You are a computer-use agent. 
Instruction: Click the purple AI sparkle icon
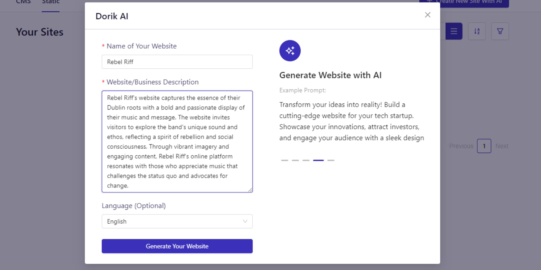(290, 51)
